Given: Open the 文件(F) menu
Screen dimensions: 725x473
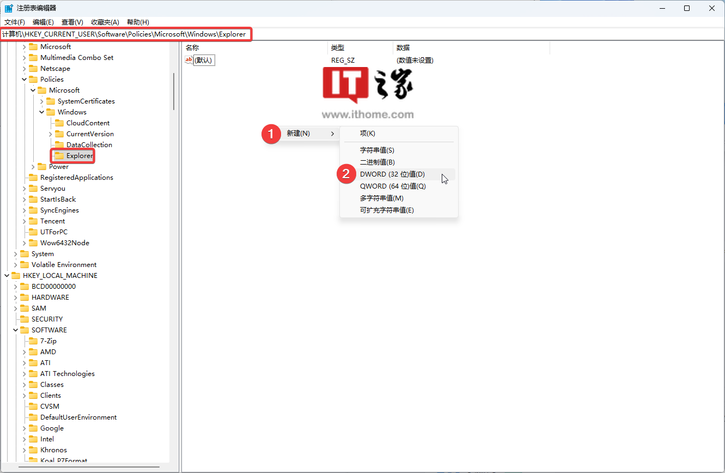Looking at the screenshot, I should tap(15, 22).
